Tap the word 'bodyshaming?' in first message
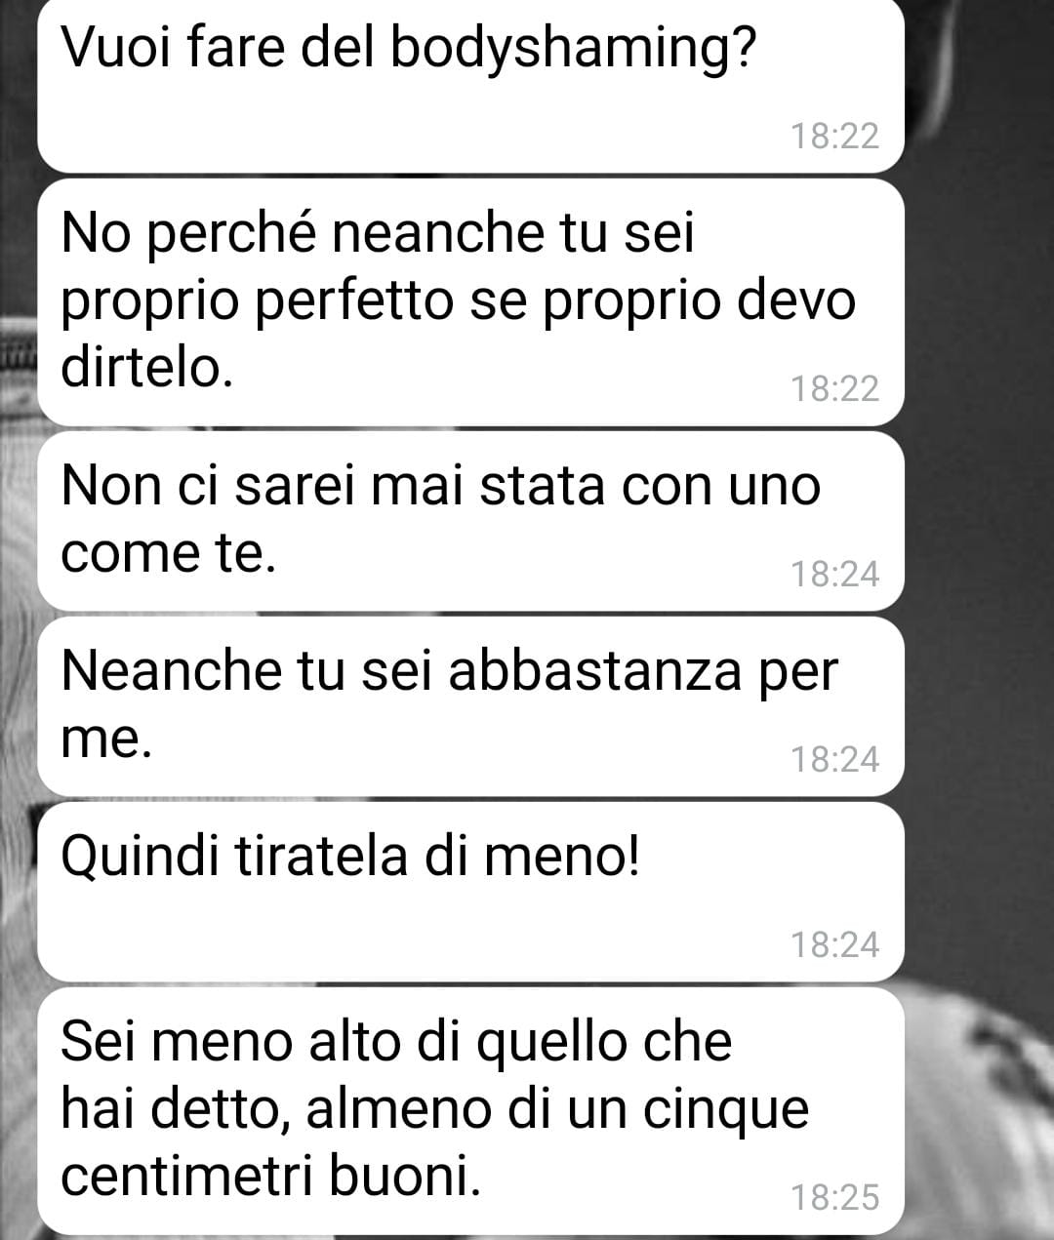The height and width of the screenshot is (1240, 1054). [573, 50]
